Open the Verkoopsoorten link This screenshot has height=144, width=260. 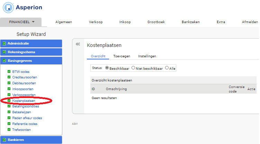[x=24, y=95]
